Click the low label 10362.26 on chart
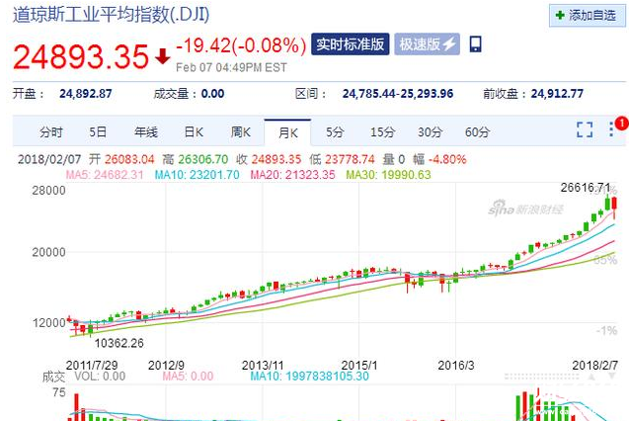 click(x=119, y=343)
